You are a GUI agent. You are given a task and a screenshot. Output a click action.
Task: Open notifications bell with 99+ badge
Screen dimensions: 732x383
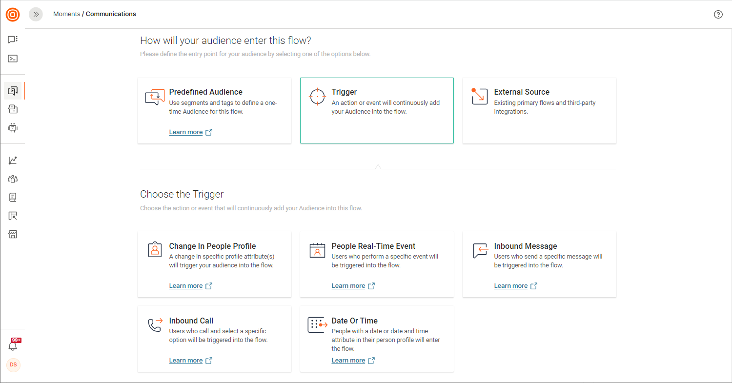pyautogui.click(x=13, y=346)
